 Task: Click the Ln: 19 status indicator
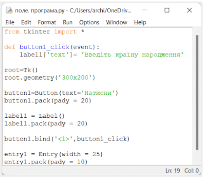click(x=172, y=171)
